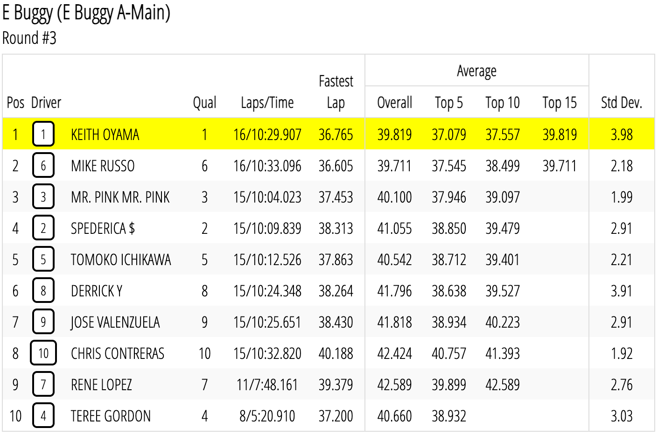Screen dimensions: 658x435
Task: Select the car number 3 badge
Action: tap(43, 196)
